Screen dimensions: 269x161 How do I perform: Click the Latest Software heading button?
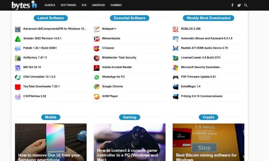tap(51, 18)
